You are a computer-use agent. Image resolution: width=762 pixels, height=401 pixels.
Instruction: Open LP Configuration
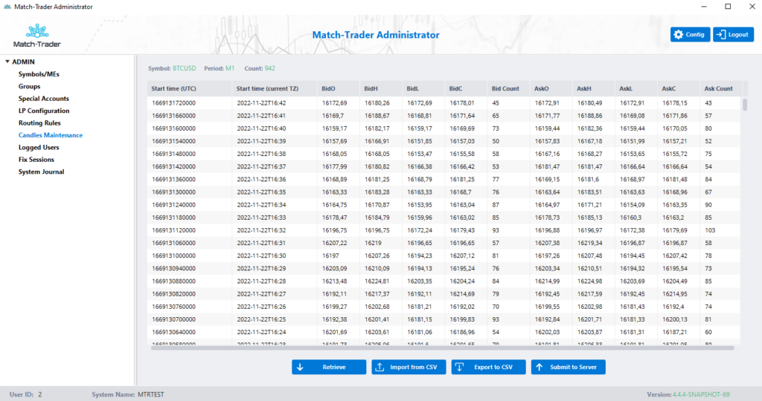[44, 111]
